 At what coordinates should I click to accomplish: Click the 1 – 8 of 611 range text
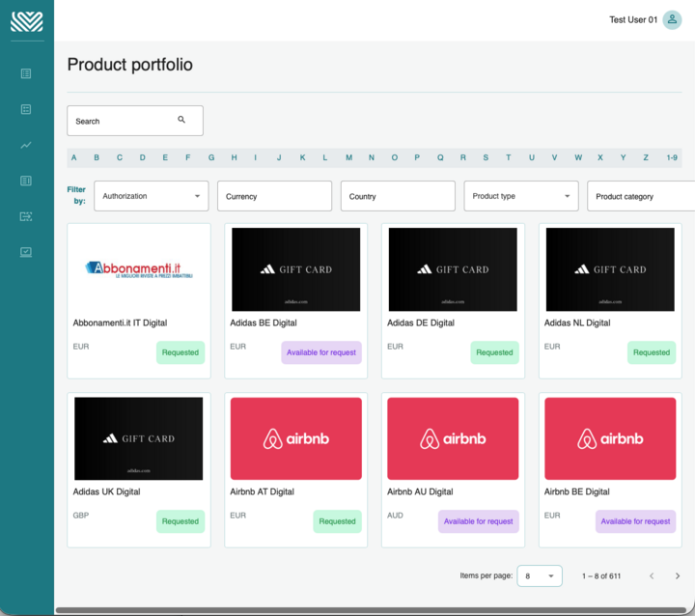click(601, 576)
